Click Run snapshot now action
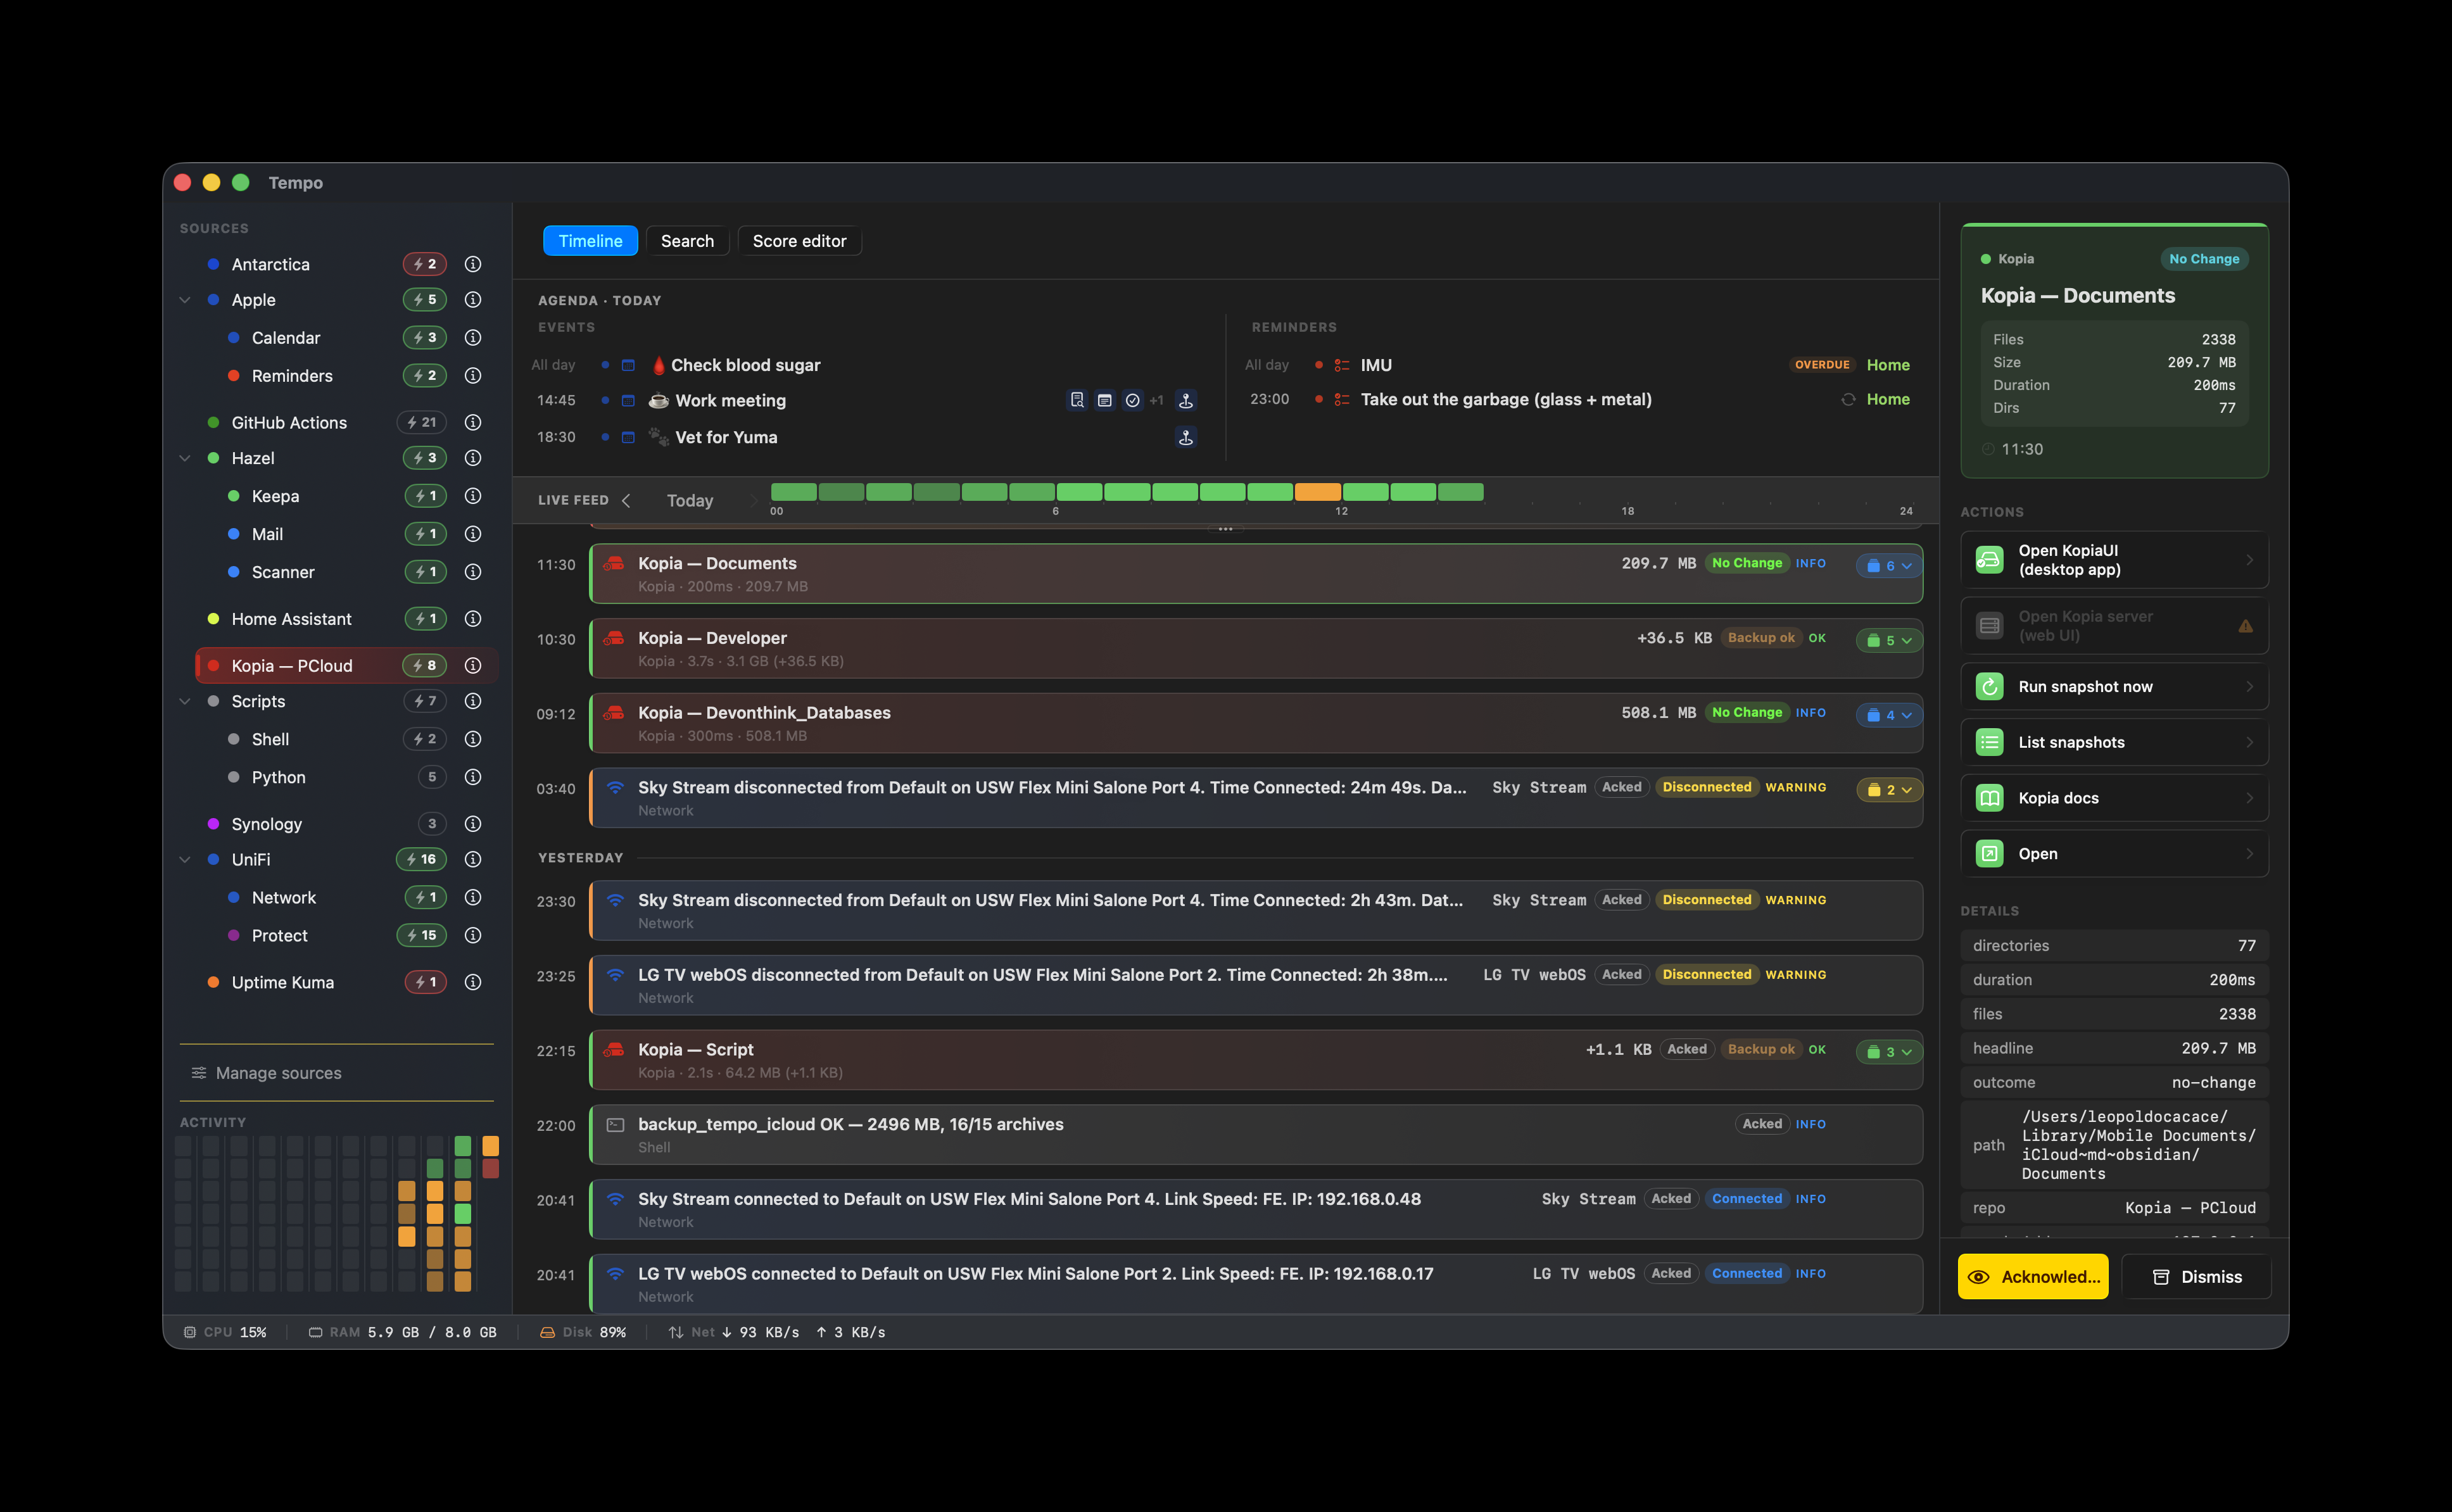This screenshot has width=2452, height=1512. [x=2115, y=686]
